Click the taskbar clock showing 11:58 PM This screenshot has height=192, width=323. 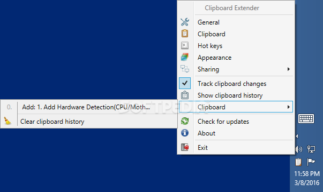tap(307, 174)
